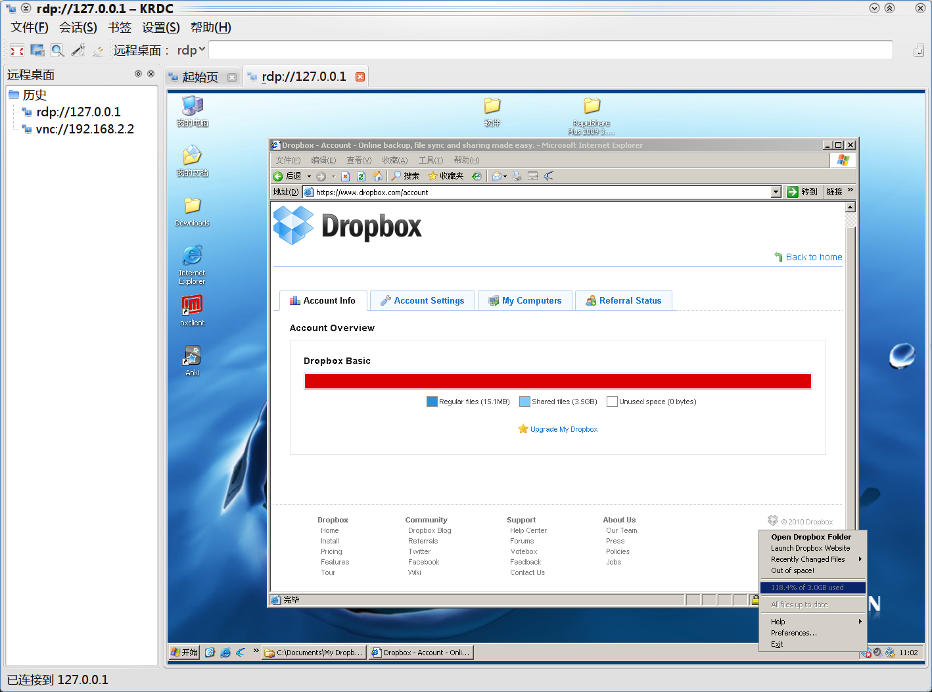Image resolution: width=932 pixels, height=692 pixels.
Task: Click the IE address bar URL field
Action: pos(542,192)
